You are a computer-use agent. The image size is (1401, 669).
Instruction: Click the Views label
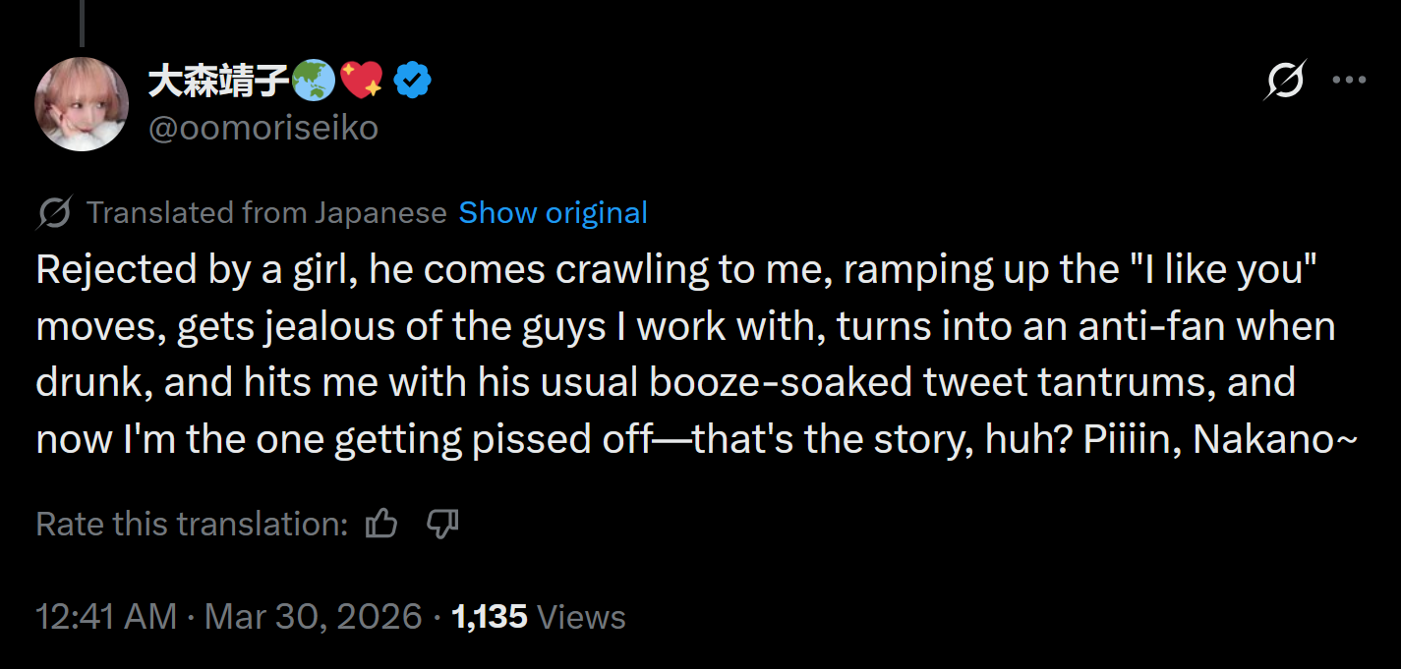pos(581,617)
